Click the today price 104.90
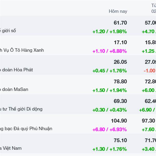Viewport: 156px width, 156px height. tap(119, 121)
